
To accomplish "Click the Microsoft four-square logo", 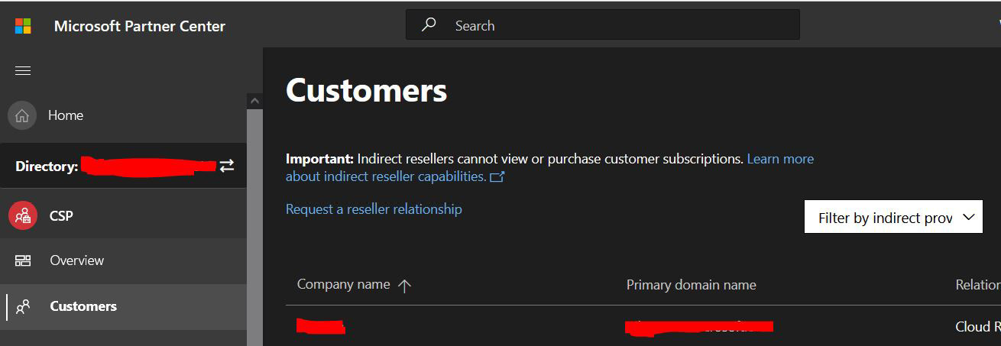I will pos(23,26).
